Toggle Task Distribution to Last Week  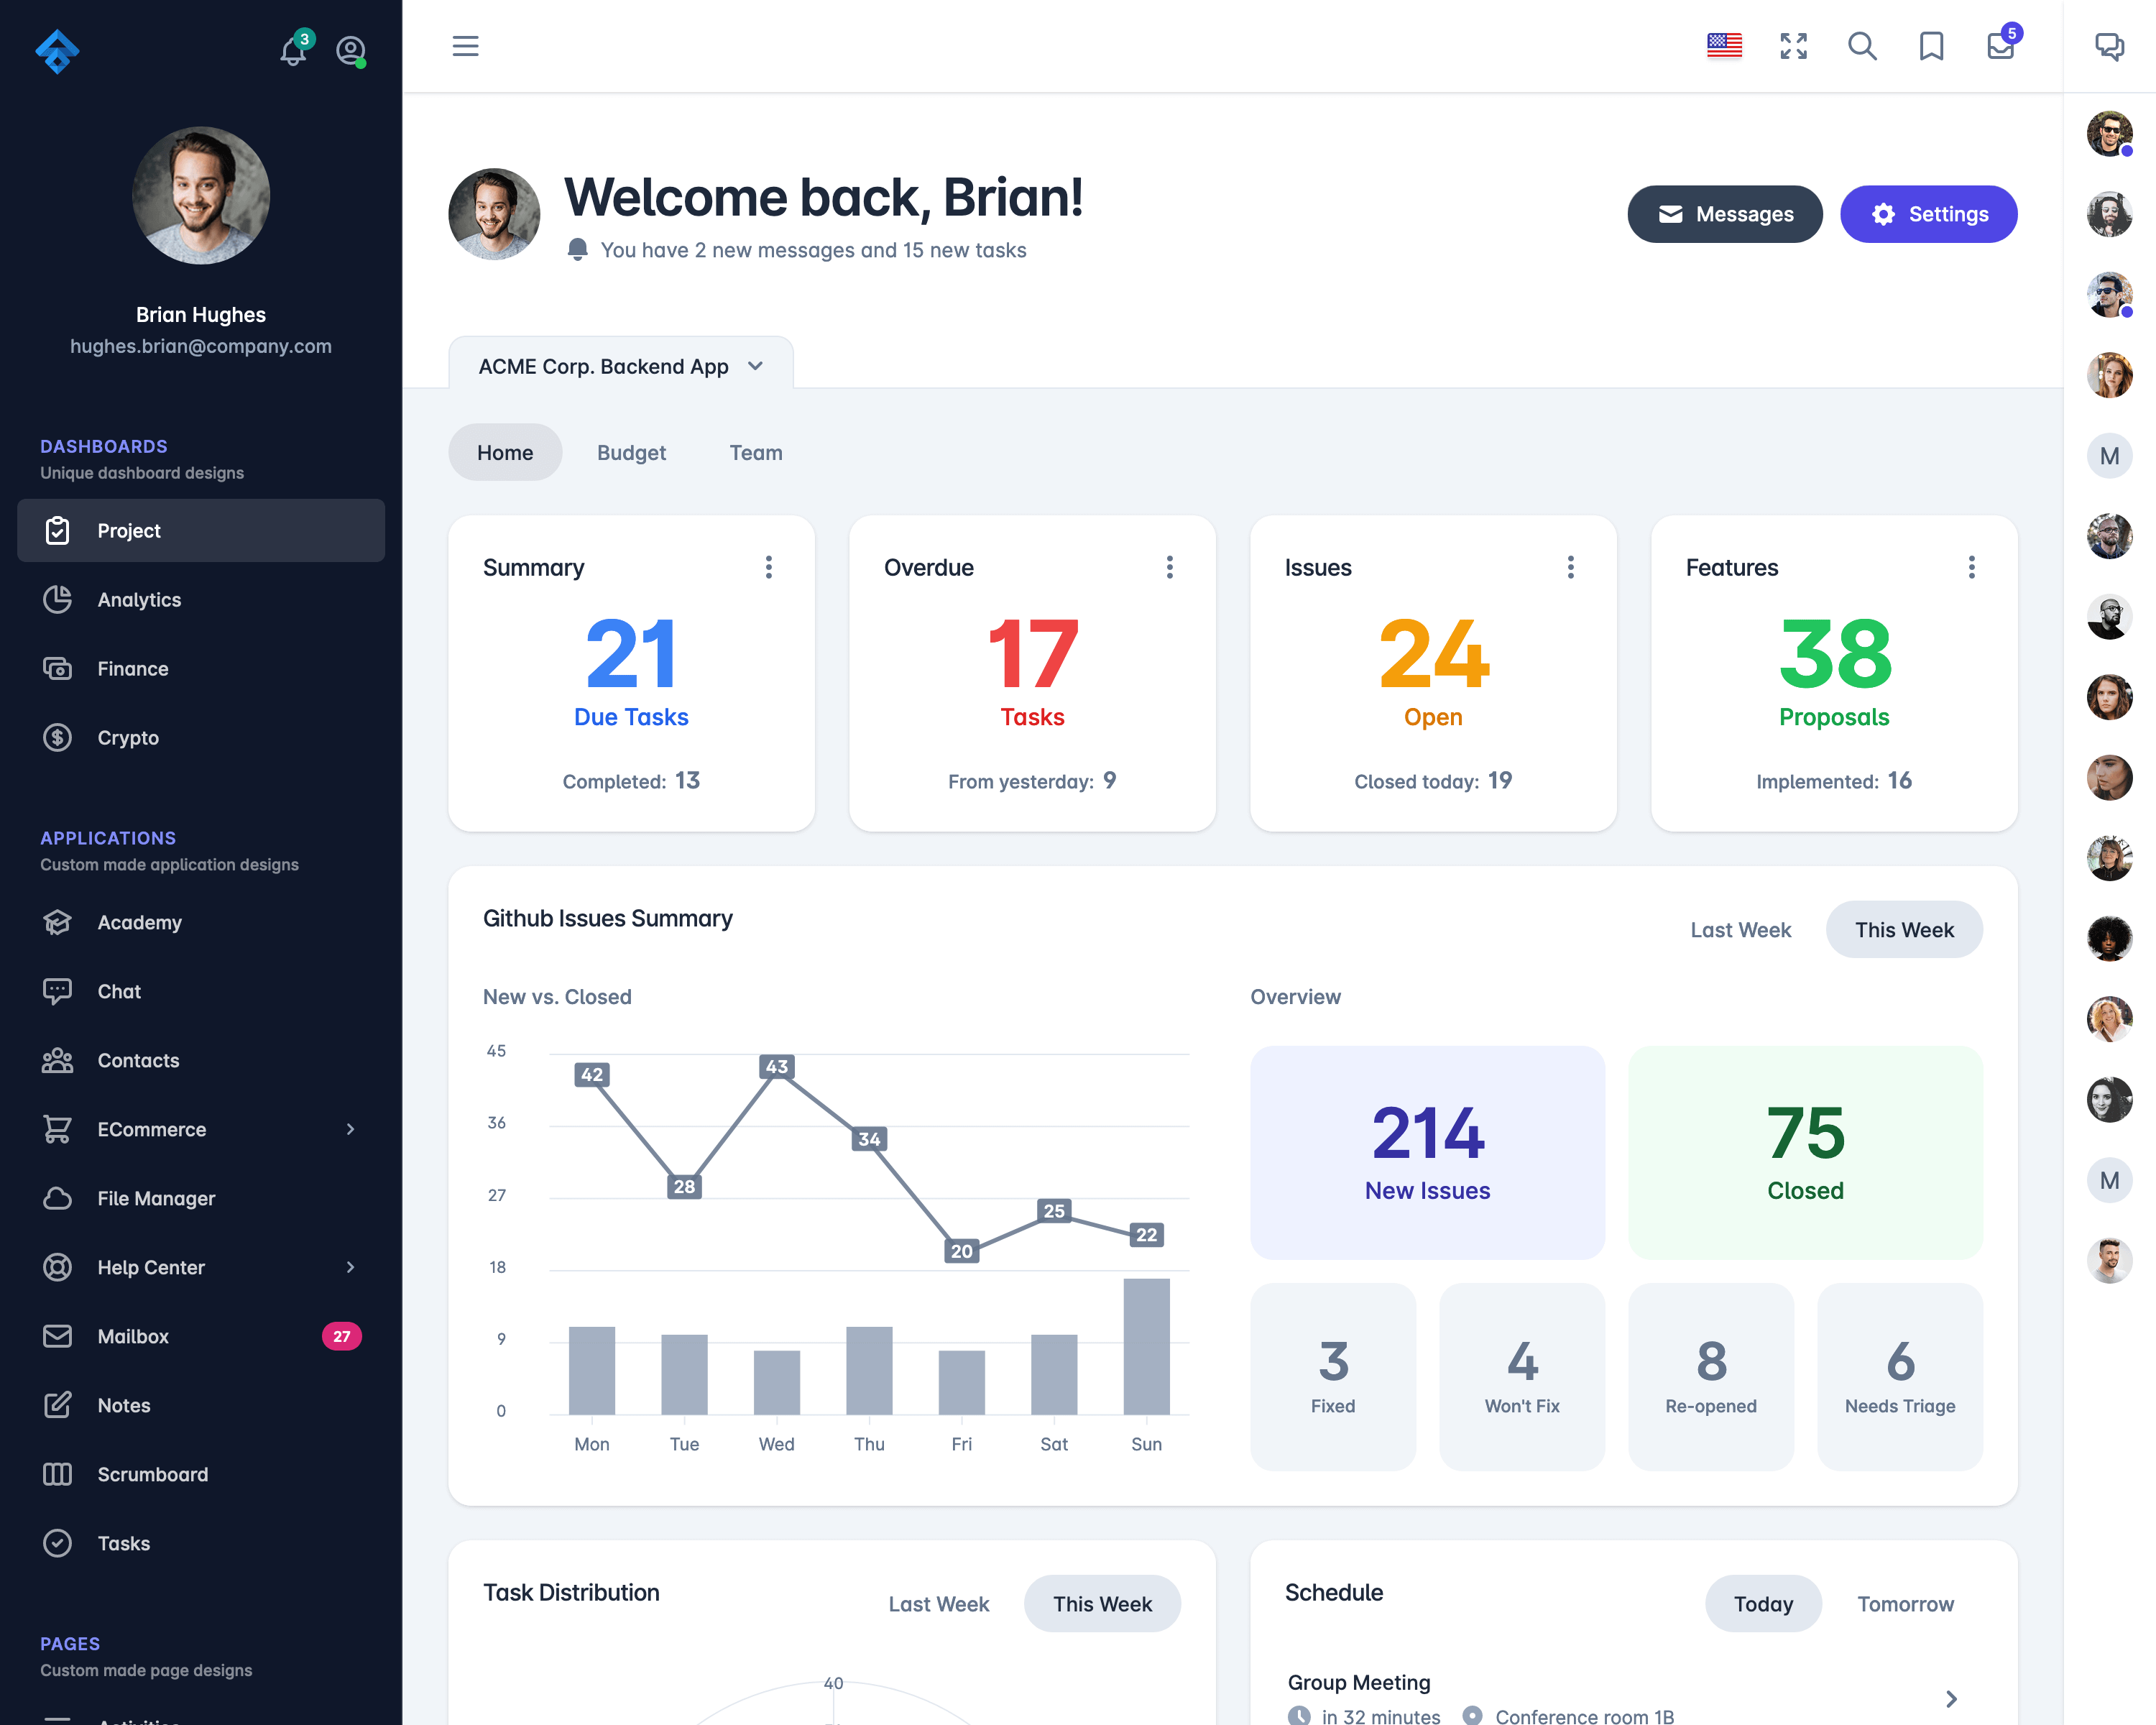[x=938, y=1604]
